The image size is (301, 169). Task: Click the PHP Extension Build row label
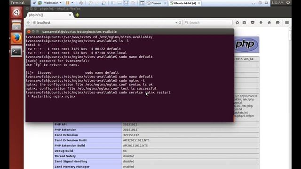(70, 146)
